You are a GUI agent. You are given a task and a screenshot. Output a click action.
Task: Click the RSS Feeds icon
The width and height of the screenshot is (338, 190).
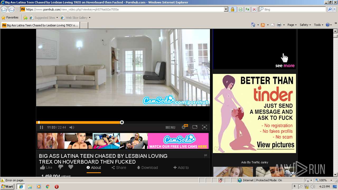click(263, 25)
